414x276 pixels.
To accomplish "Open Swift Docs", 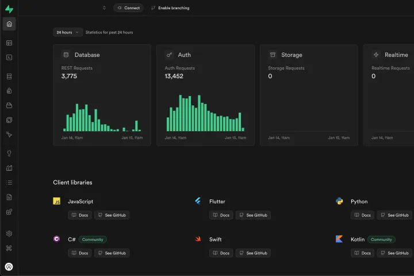I will pos(221,253).
